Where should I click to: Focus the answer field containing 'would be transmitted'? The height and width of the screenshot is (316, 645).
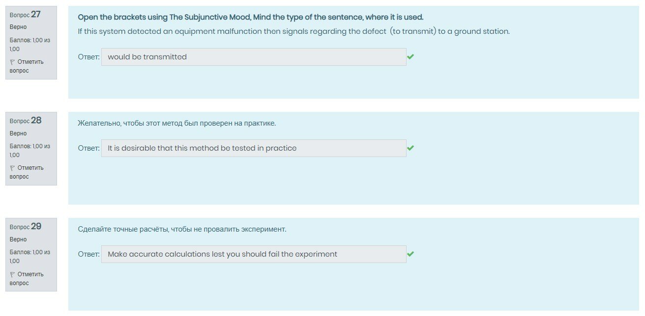[x=254, y=57]
